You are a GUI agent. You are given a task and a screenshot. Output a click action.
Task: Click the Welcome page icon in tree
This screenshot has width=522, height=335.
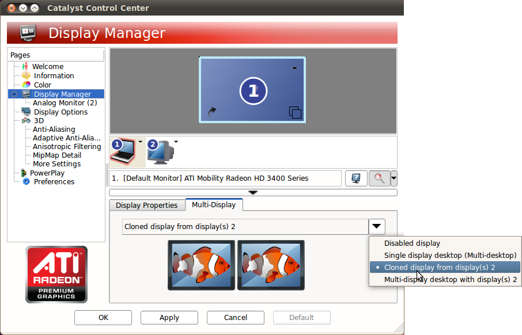point(25,67)
